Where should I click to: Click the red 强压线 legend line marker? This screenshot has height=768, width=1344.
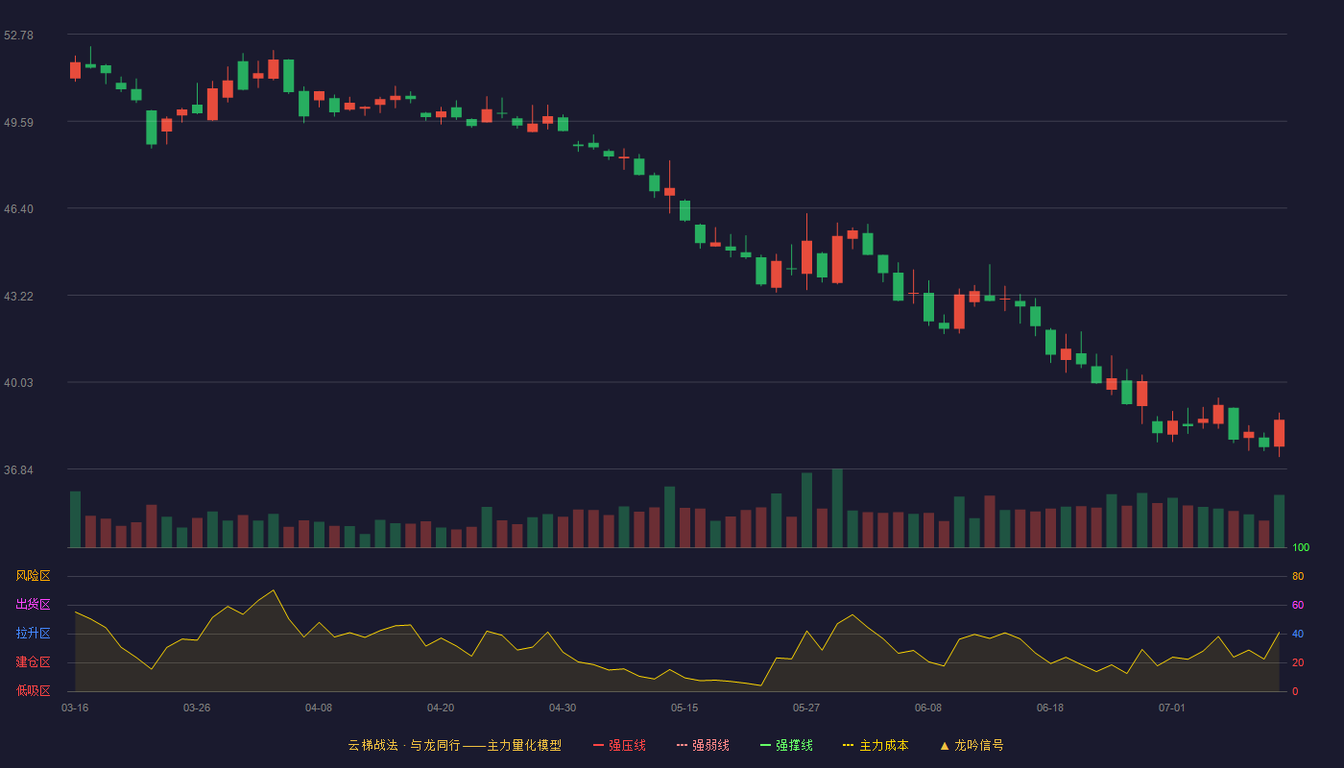point(598,745)
